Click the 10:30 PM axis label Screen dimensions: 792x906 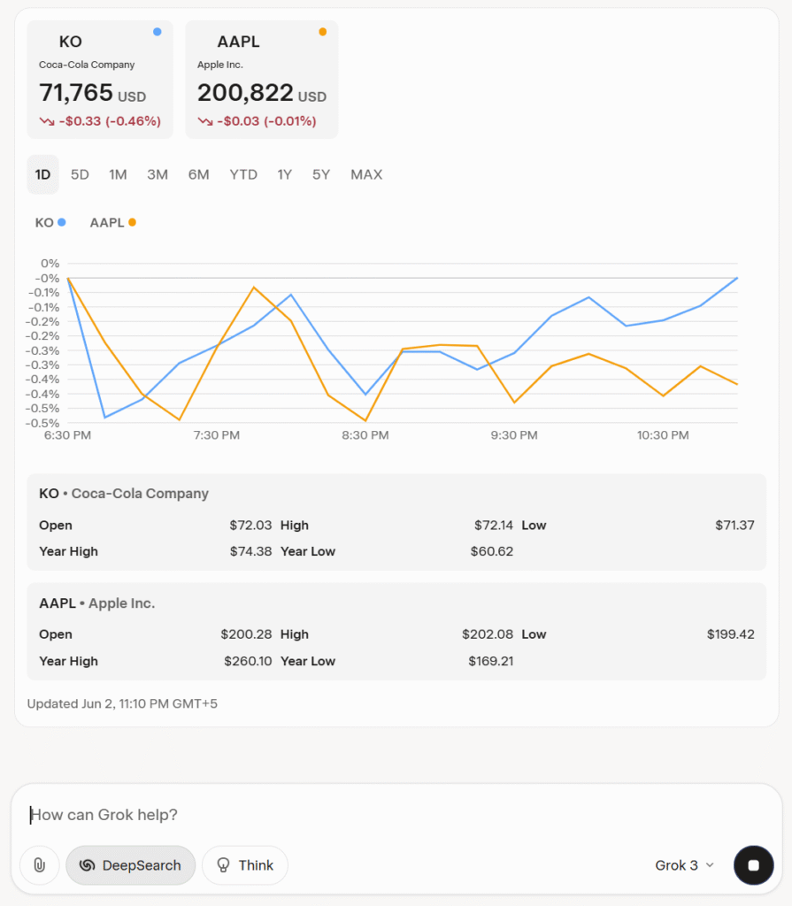663,435
